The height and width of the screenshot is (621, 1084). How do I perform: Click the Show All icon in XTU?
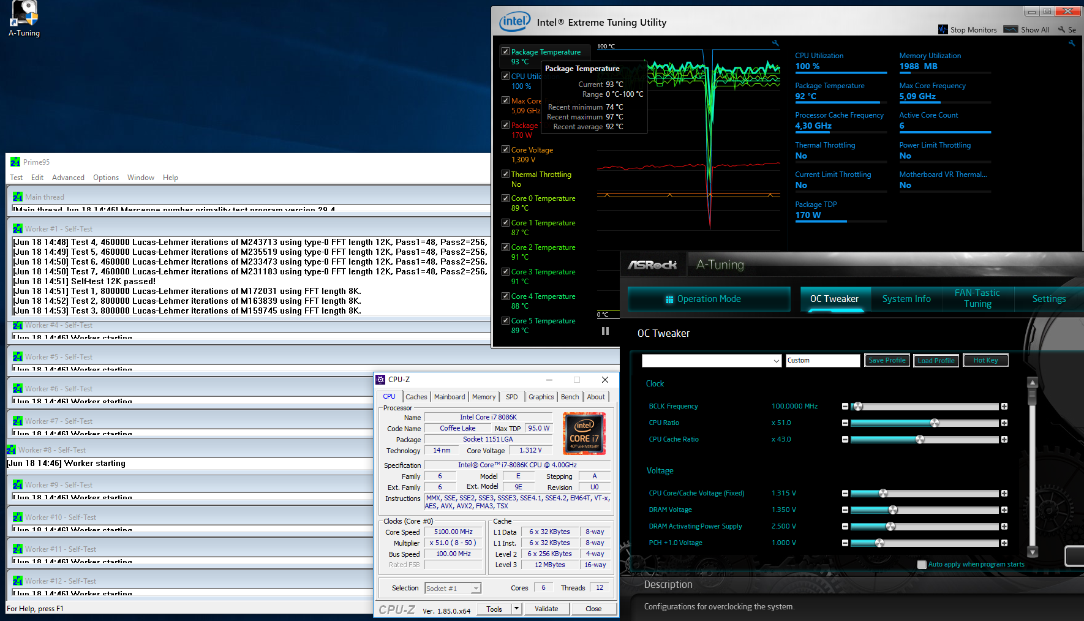1011,29
